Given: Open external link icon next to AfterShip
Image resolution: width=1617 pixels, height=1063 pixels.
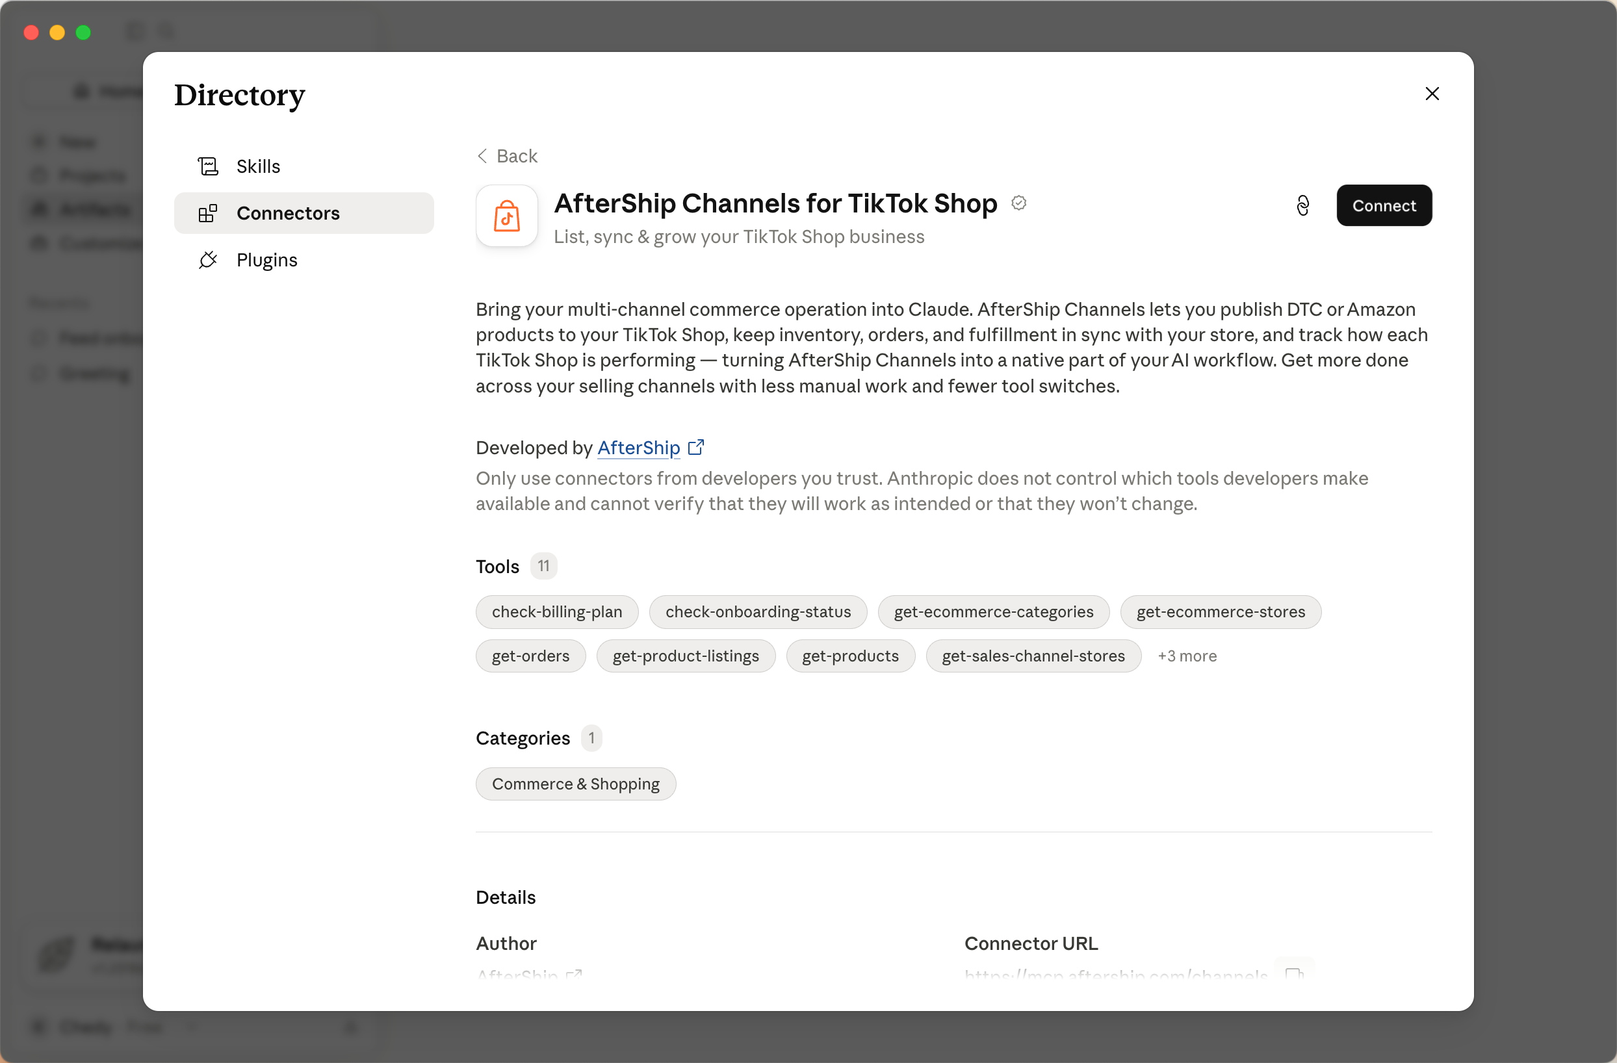Looking at the screenshot, I should (697, 448).
